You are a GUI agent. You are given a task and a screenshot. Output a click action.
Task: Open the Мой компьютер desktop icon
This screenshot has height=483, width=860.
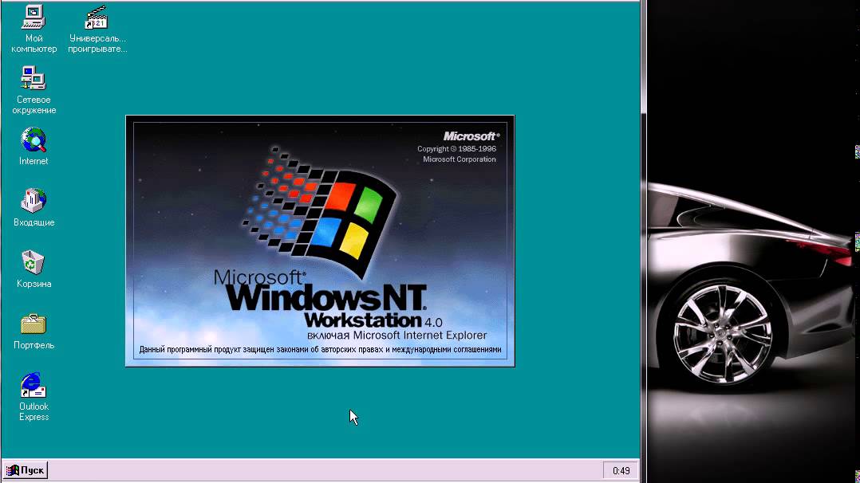pos(34,17)
